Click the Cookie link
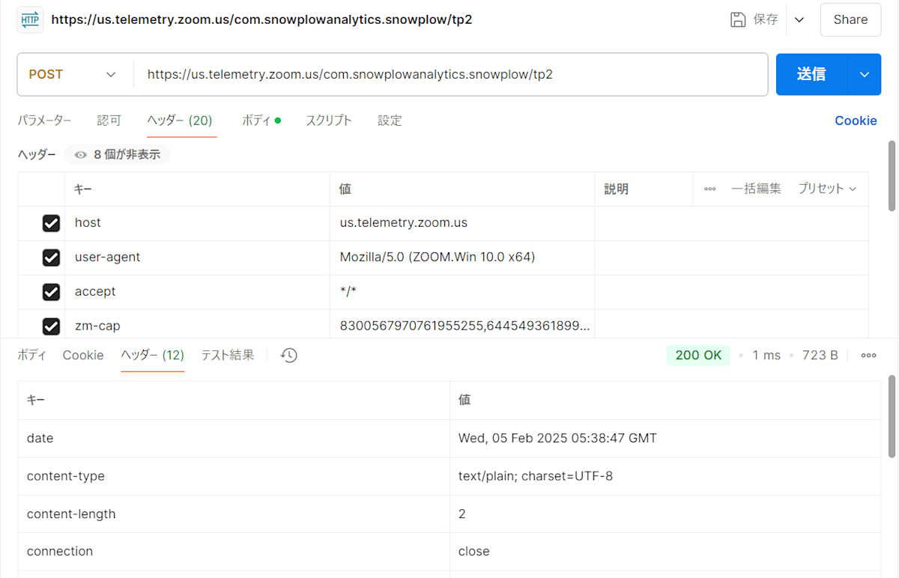Image resolution: width=899 pixels, height=578 pixels. coord(856,121)
